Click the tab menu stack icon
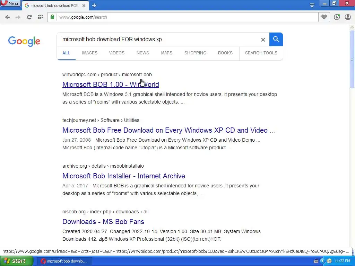 point(312,6)
